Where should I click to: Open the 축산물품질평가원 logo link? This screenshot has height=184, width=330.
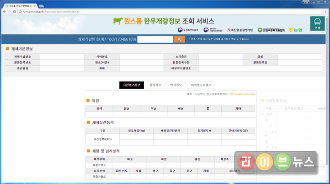[240, 30]
